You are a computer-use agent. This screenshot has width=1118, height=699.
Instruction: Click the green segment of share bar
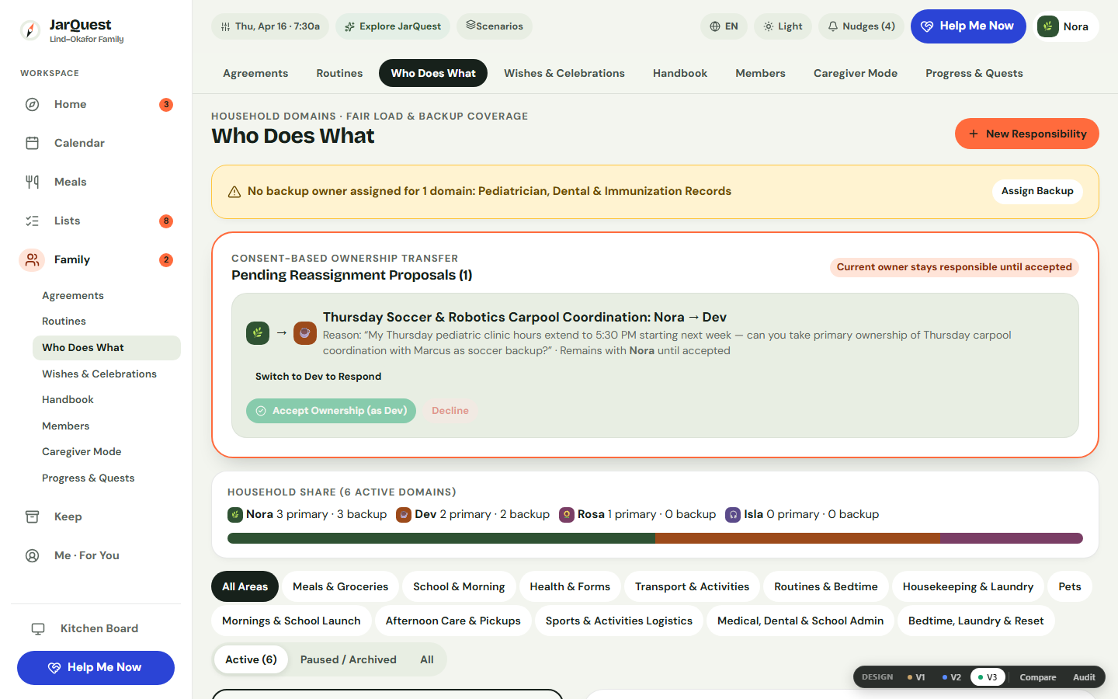[x=441, y=538]
